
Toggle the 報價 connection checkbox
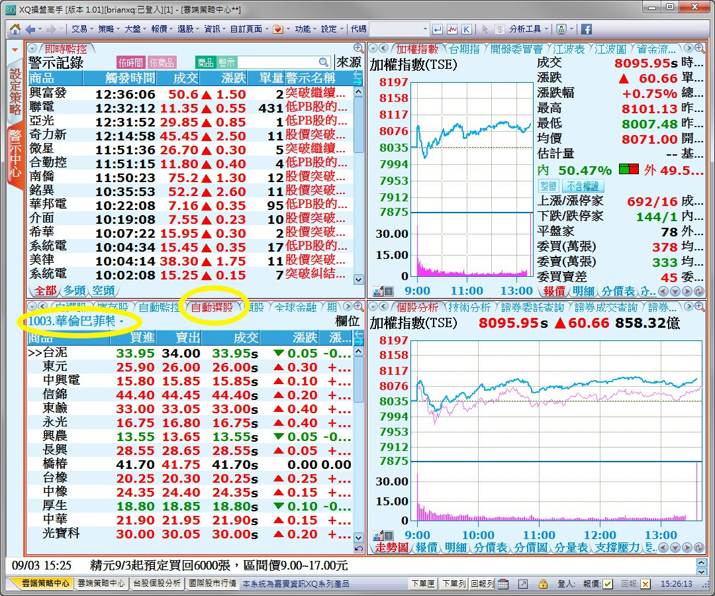(608, 583)
